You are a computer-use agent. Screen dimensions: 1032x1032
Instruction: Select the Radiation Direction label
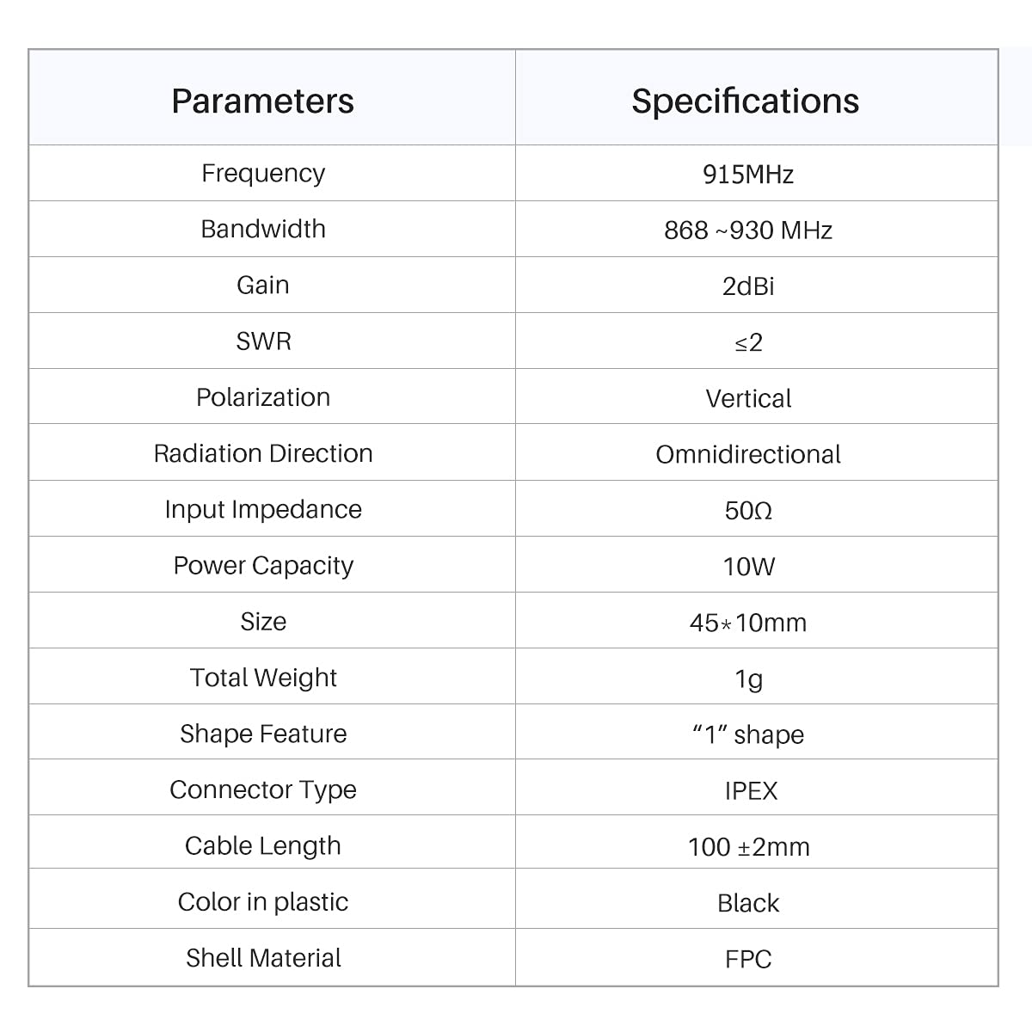263,453
